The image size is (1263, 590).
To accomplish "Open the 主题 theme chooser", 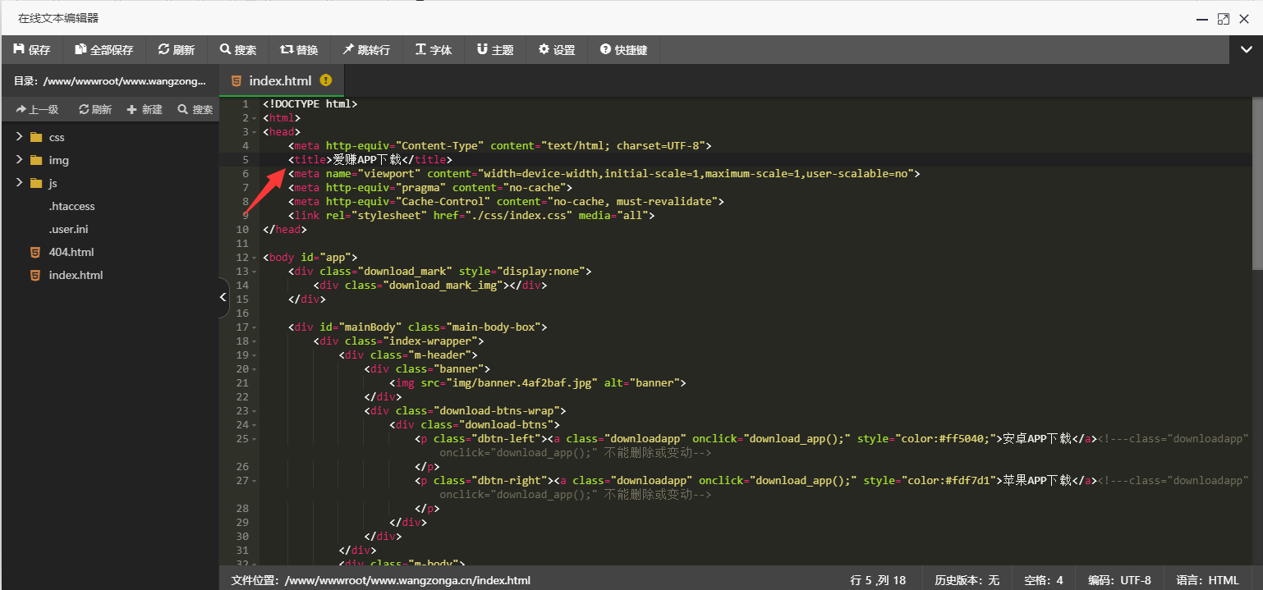I will tap(495, 50).
